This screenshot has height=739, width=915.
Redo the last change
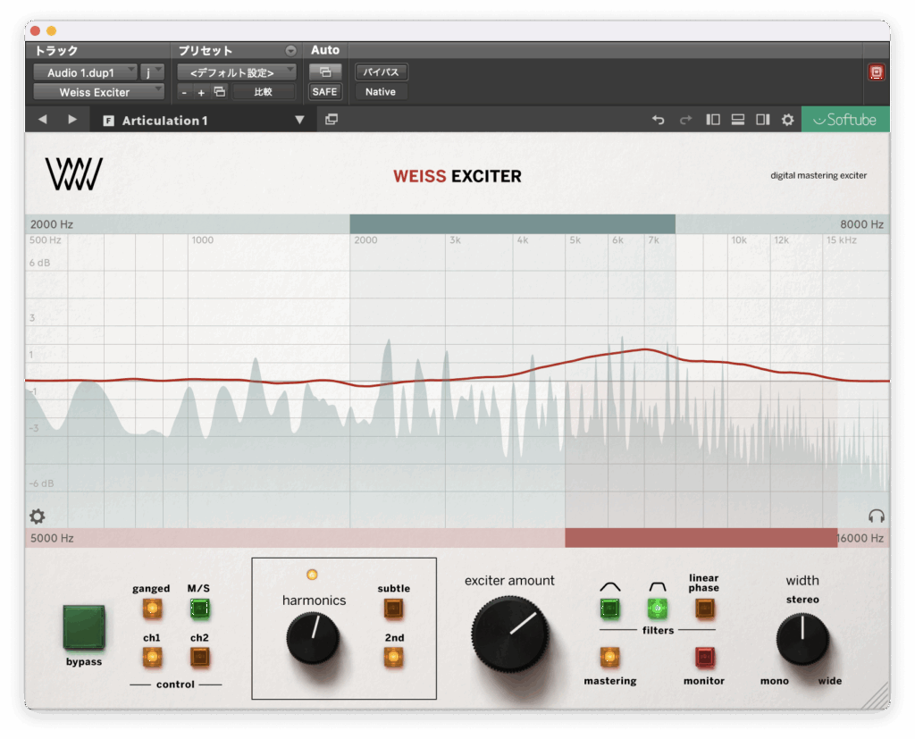pos(685,120)
